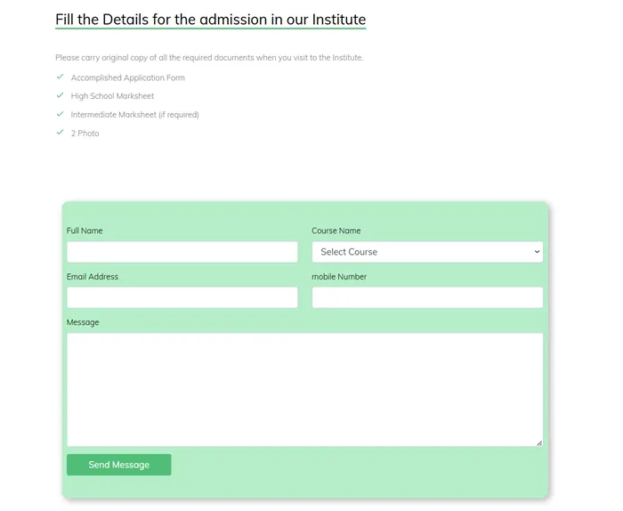Click checkmark icon beside High School Marksheet
623x511 pixels.
(x=60, y=95)
